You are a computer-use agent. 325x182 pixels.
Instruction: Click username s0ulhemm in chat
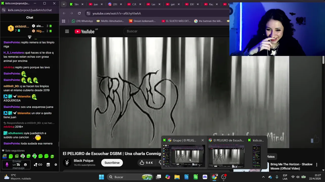15,133
